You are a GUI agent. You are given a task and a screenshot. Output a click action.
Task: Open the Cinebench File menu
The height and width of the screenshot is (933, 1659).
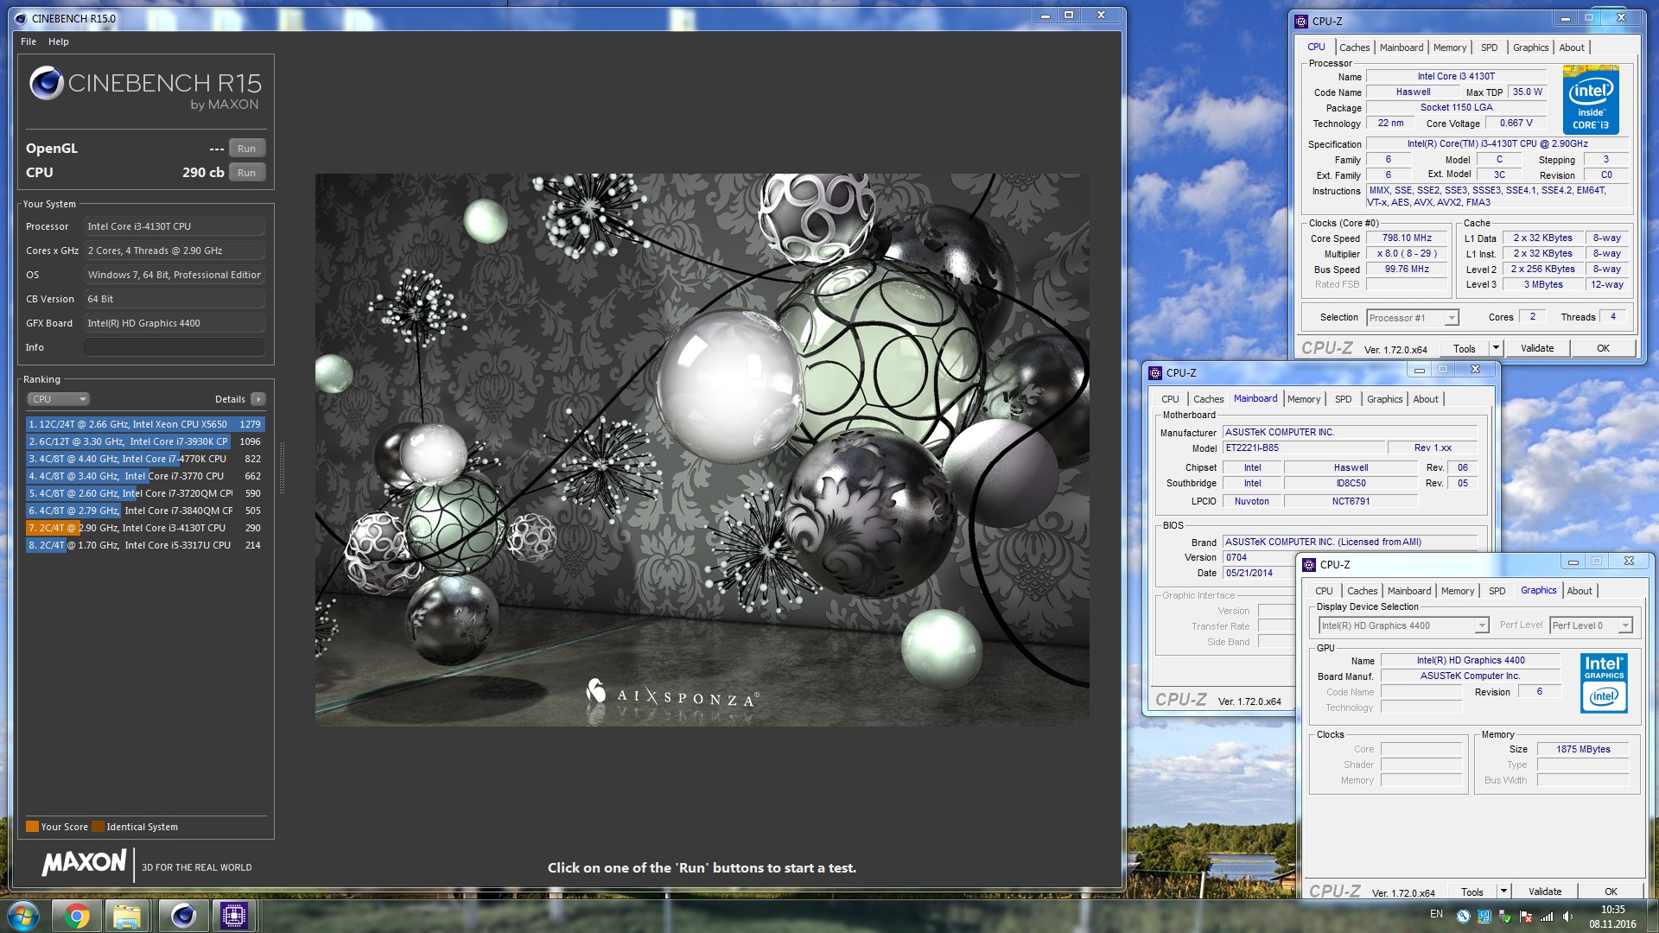coord(29,41)
